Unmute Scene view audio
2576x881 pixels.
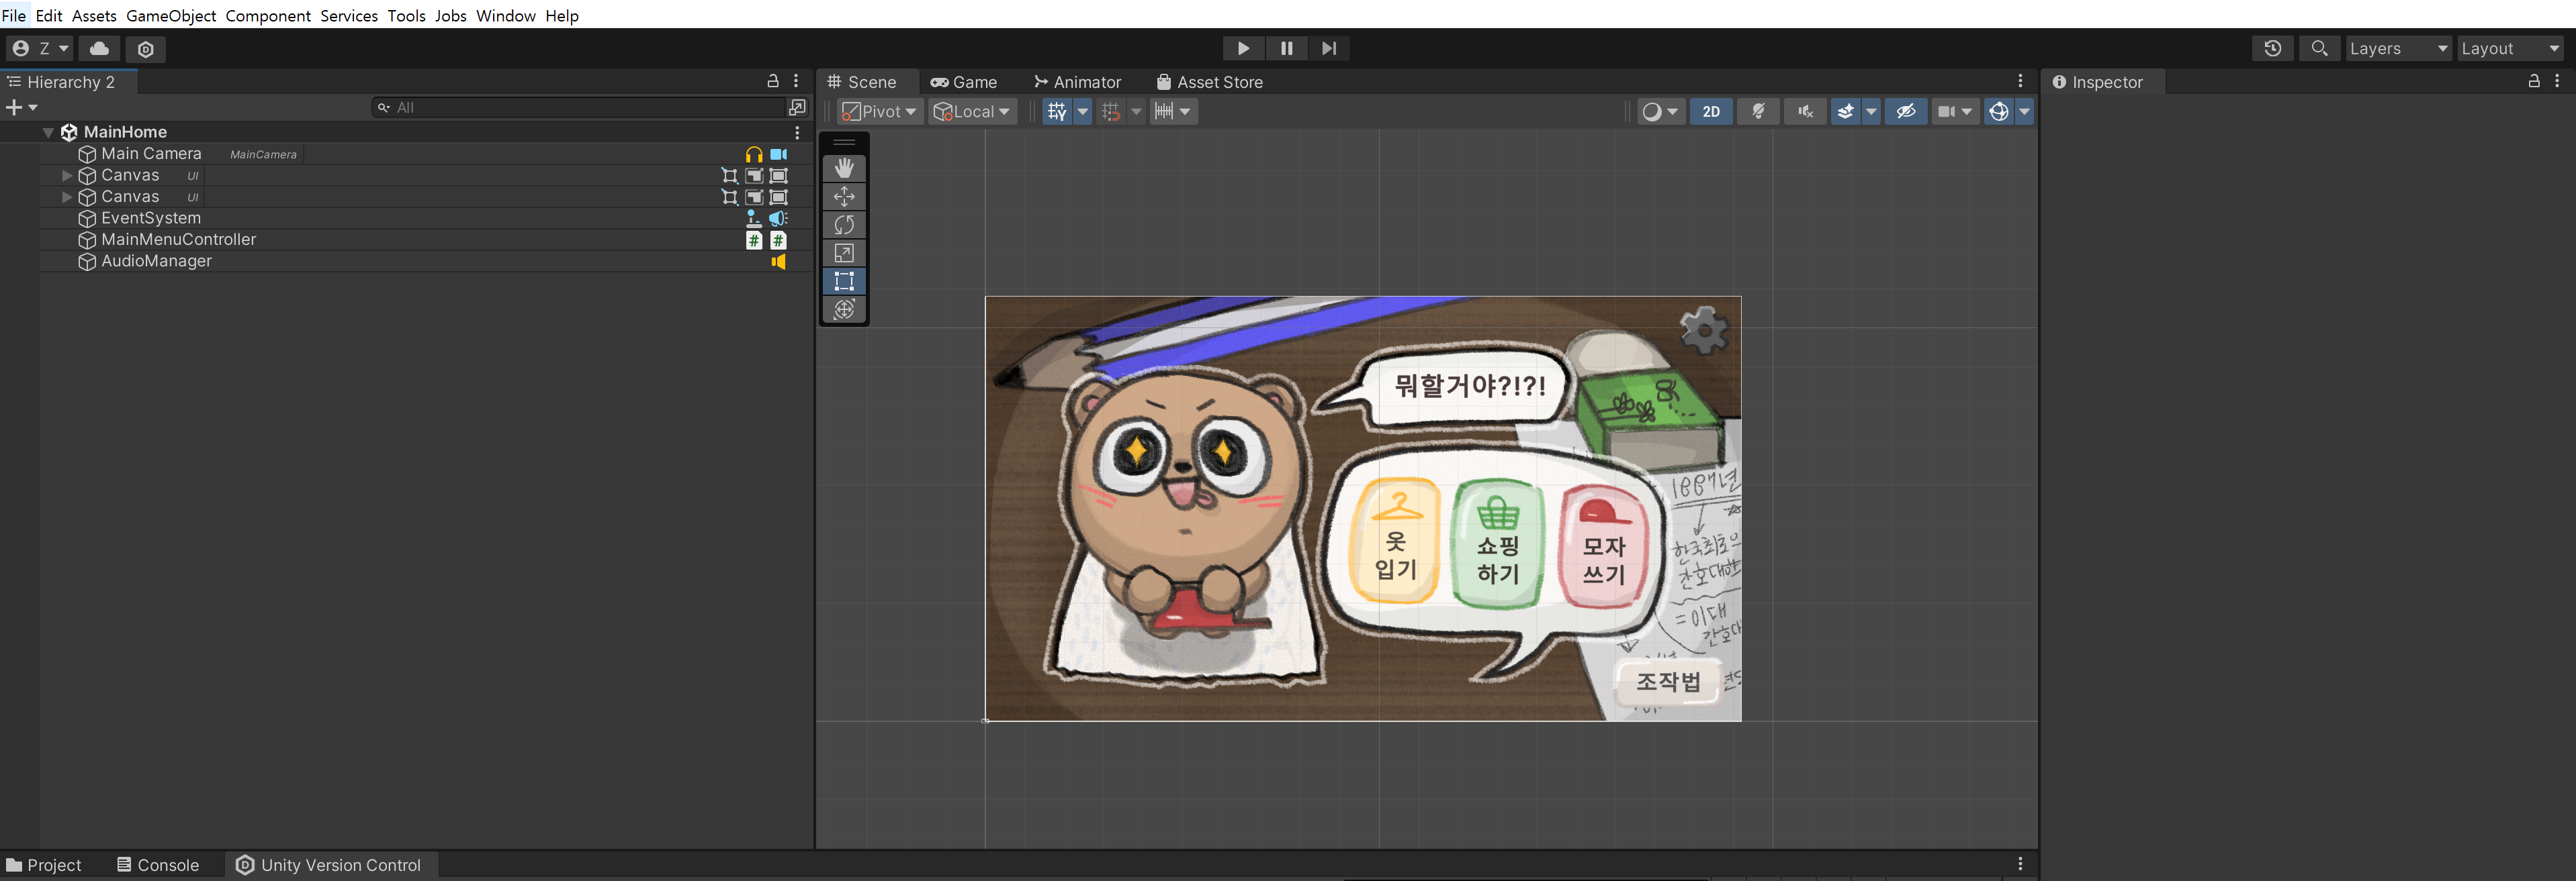coord(1804,111)
